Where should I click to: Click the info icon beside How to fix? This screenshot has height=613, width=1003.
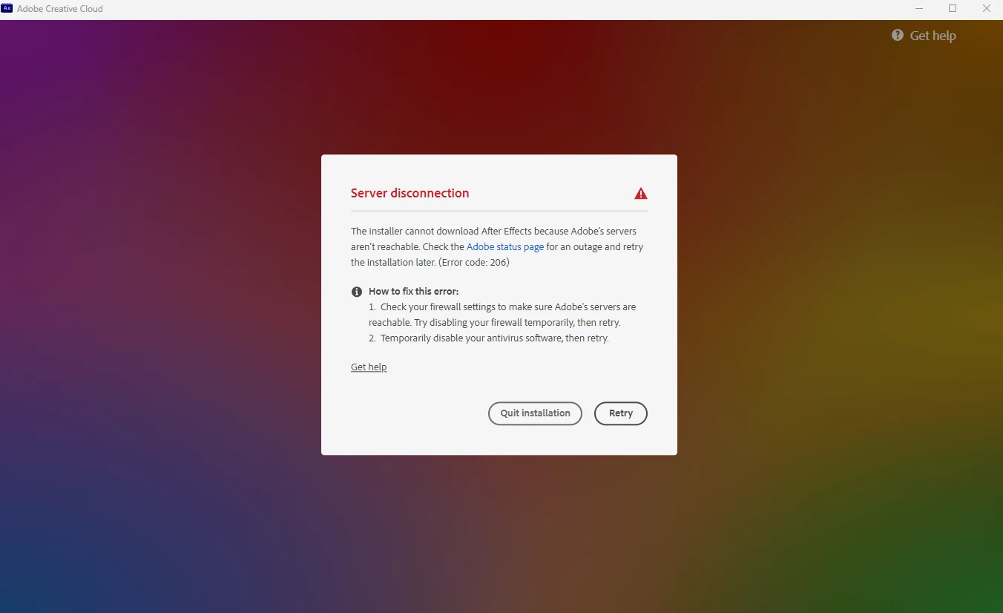tap(357, 292)
